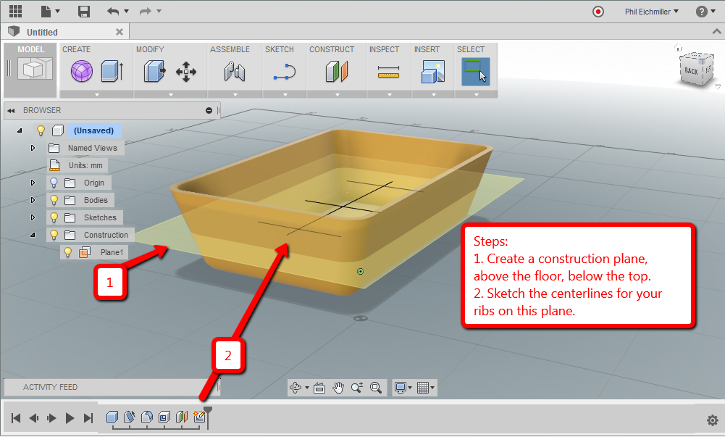Select the Press Pull tool in Modify
Viewport: 725px width, 437px height.
pos(154,71)
